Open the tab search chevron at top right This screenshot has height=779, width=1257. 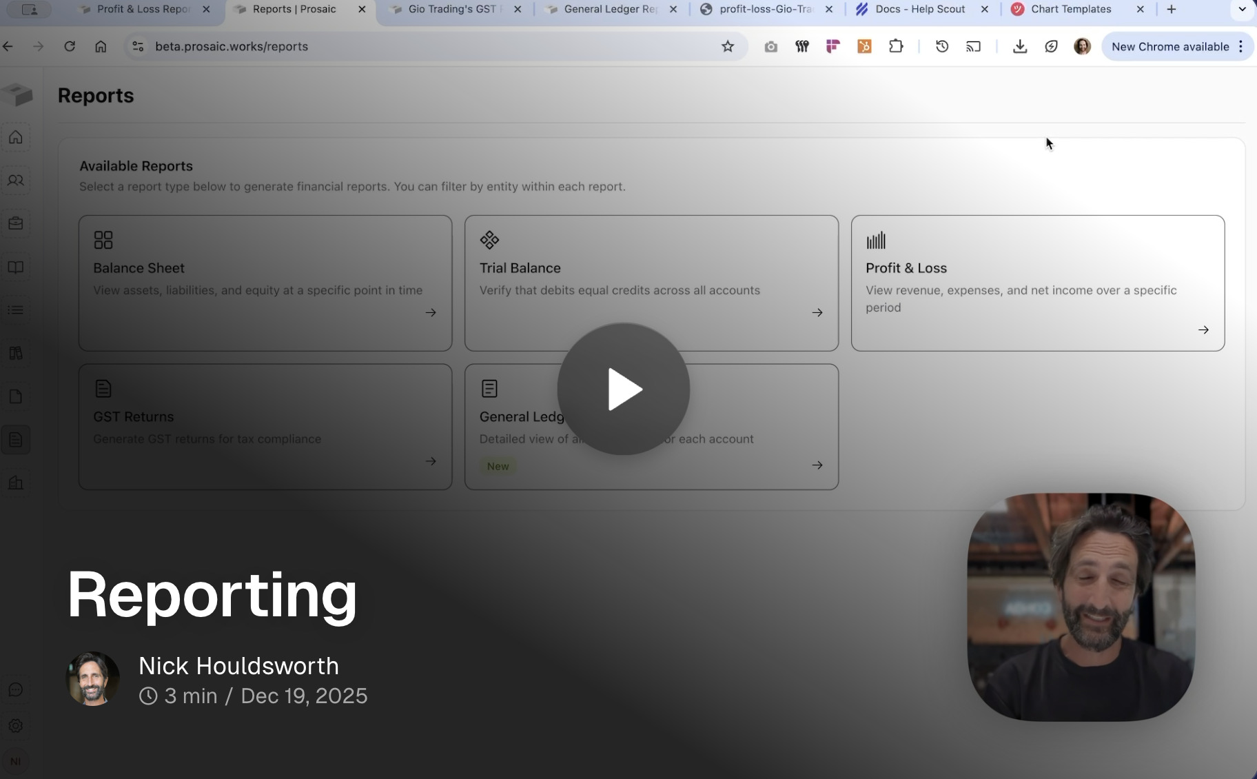point(1243,10)
